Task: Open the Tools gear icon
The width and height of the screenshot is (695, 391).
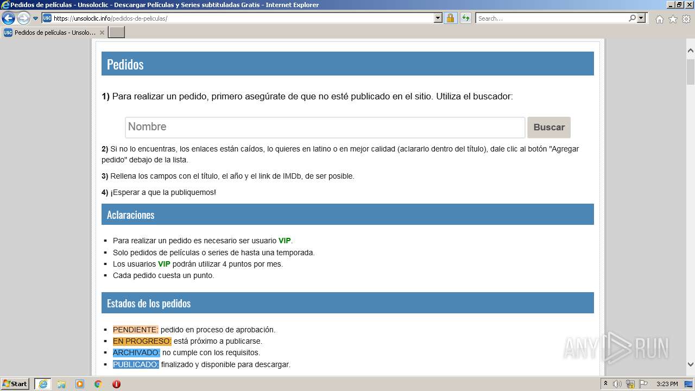Action: [686, 19]
